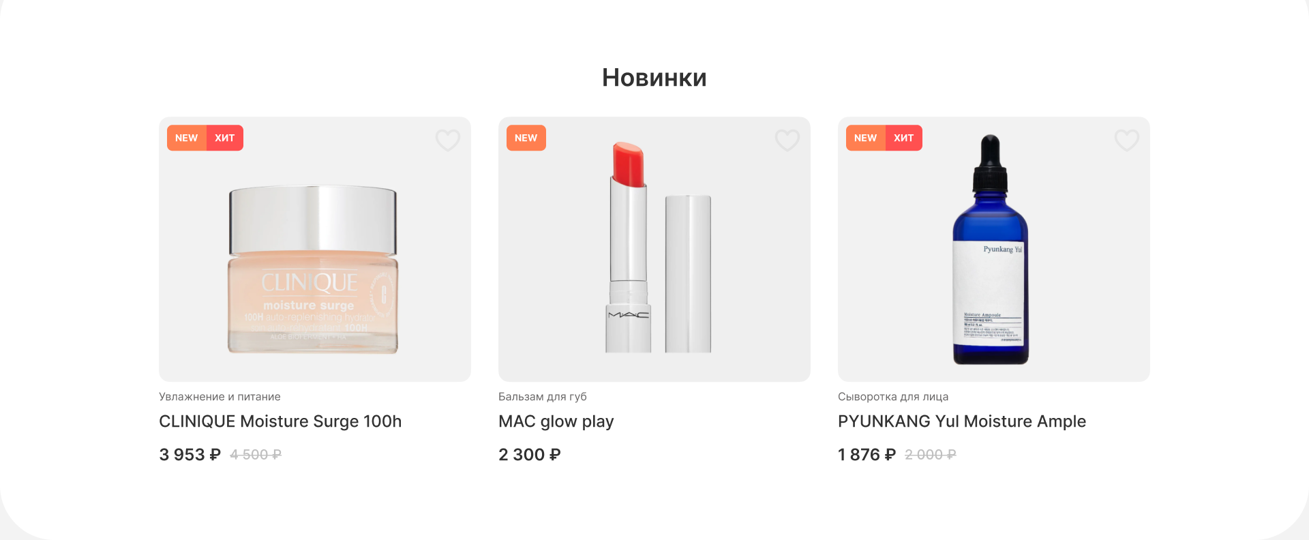
Task: Favorite the PYUNKANG Yul serum card
Action: click(1127, 140)
